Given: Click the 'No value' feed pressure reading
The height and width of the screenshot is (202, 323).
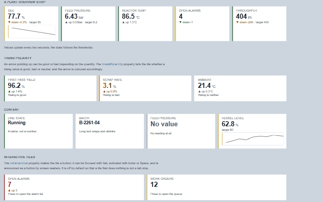Looking at the screenshot, I should [164, 124].
